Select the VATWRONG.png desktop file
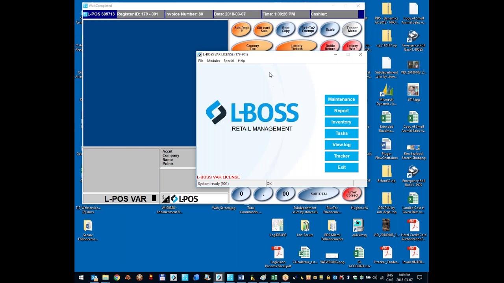 (332, 257)
